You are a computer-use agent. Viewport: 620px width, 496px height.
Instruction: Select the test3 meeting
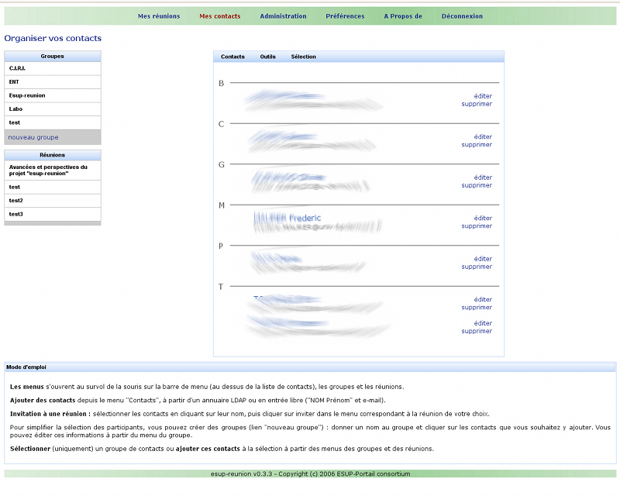pos(16,214)
